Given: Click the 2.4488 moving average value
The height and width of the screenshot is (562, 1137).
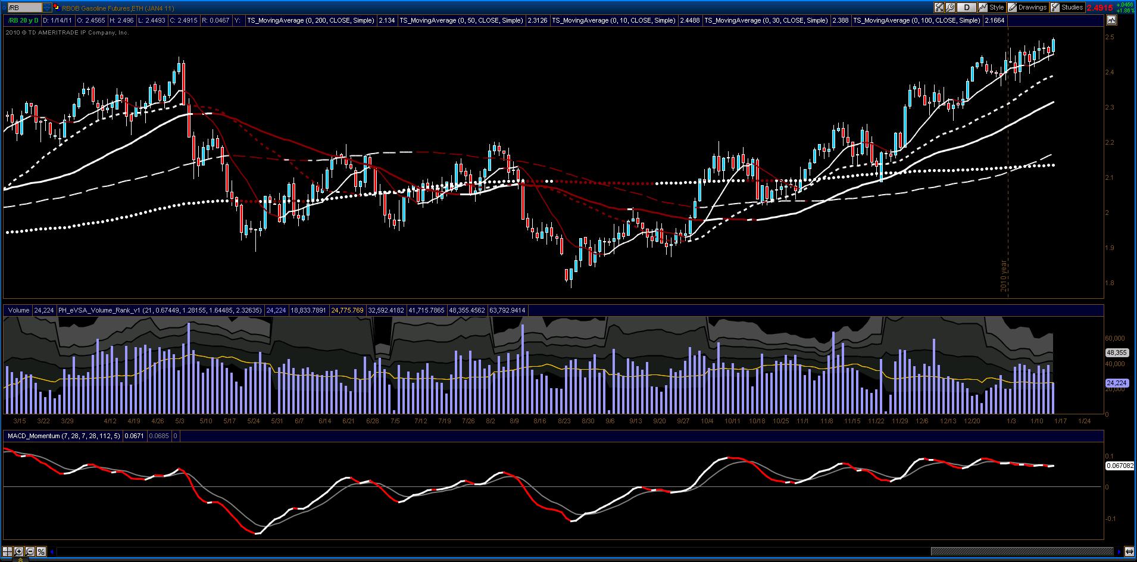Looking at the screenshot, I should 689,20.
